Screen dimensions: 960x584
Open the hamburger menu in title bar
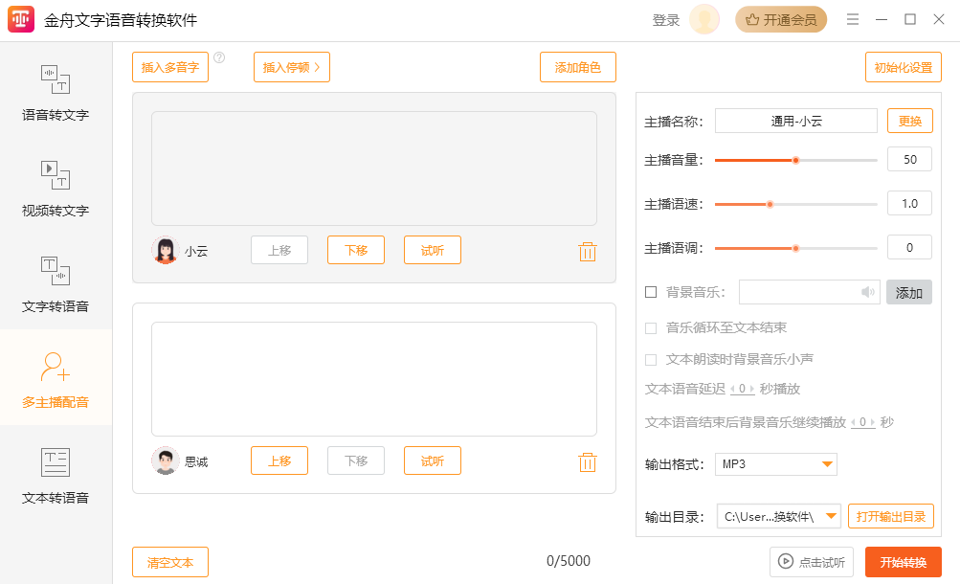click(853, 20)
